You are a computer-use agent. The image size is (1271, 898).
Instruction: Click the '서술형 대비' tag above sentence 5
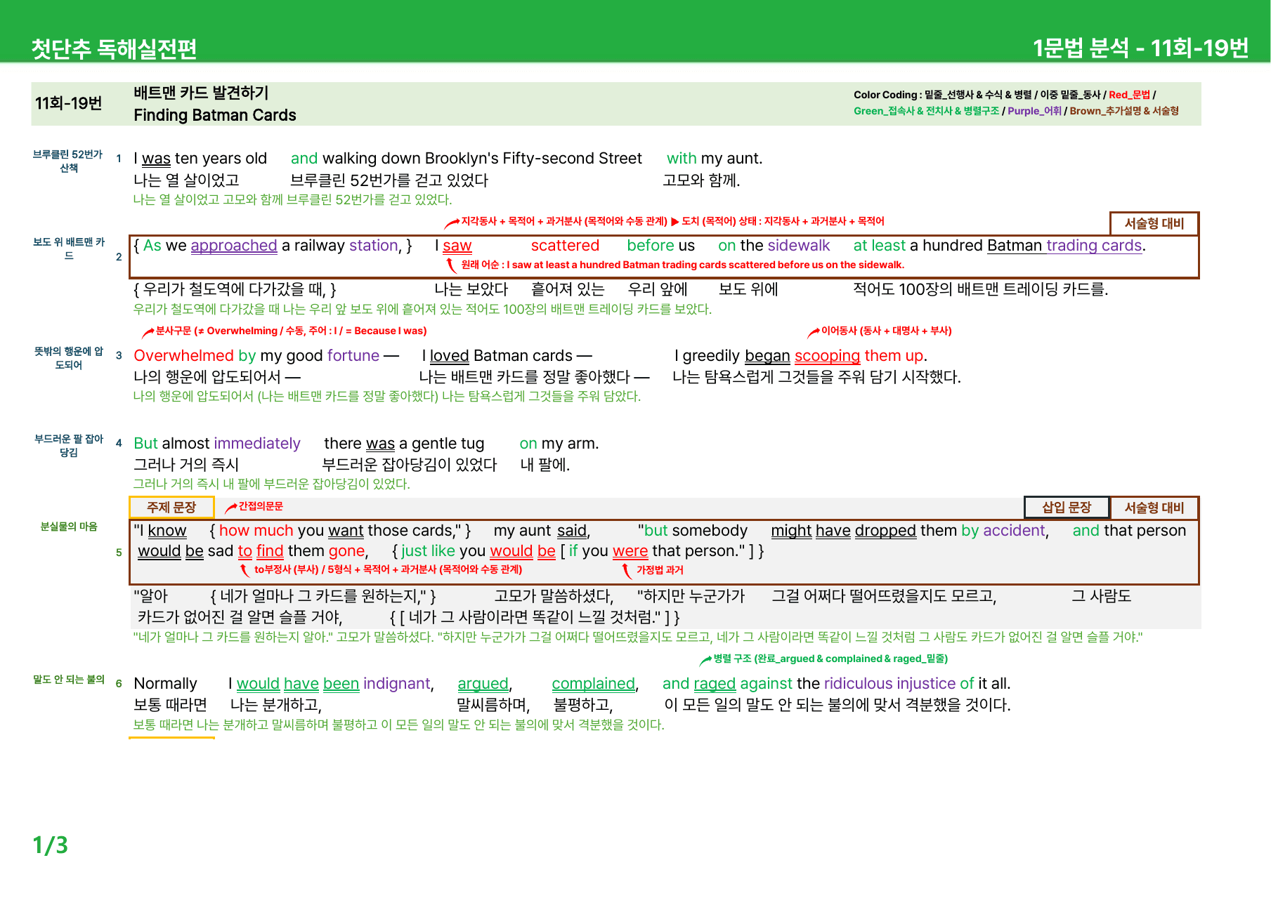[1154, 508]
